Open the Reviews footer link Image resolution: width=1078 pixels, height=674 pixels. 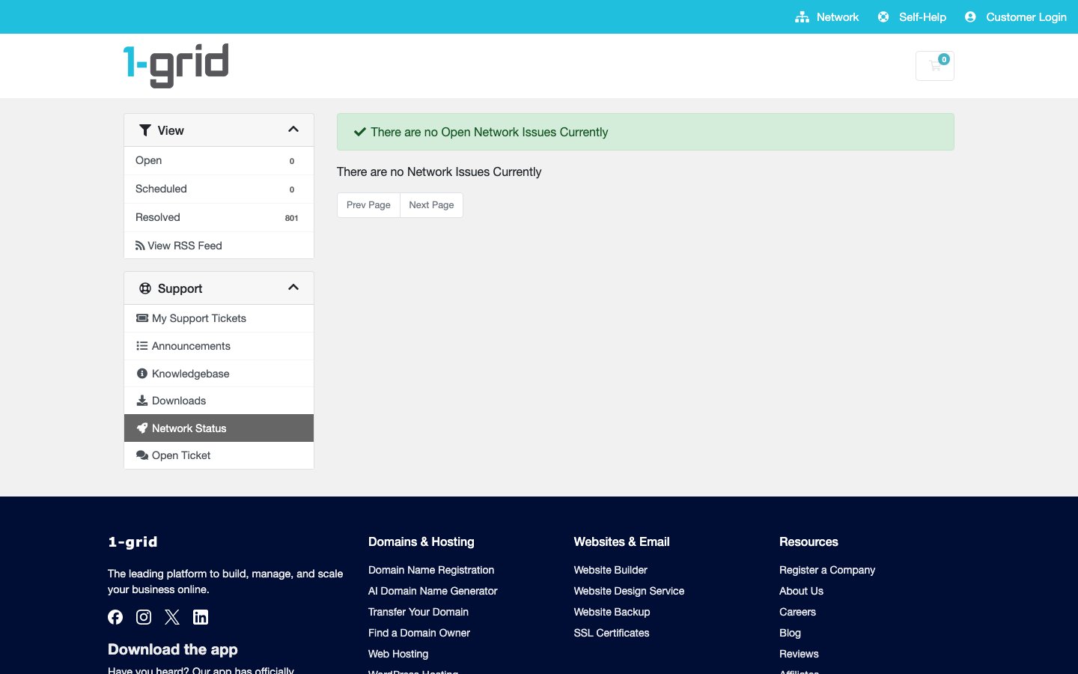tap(799, 654)
